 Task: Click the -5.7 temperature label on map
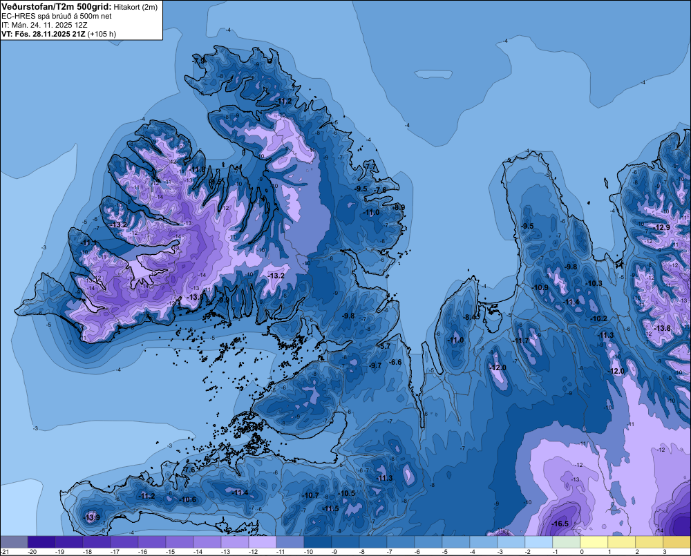click(x=384, y=346)
